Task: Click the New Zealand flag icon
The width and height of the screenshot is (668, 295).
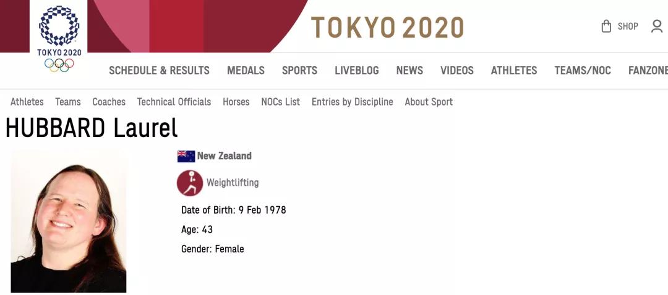Action: 186,156
